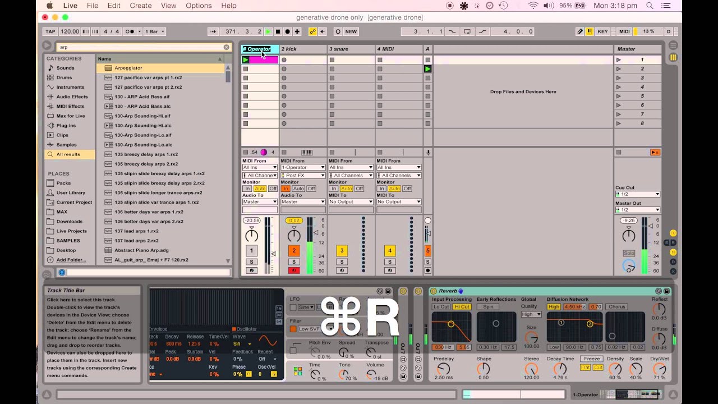This screenshot has width=718, height=404.
Task: Open the Master Out 1/2 dropdown
Action: 637,210
